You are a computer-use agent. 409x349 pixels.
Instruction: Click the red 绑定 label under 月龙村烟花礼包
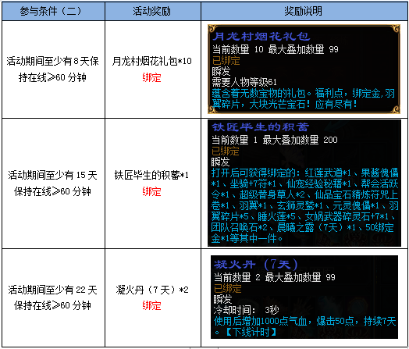point(151,77)
